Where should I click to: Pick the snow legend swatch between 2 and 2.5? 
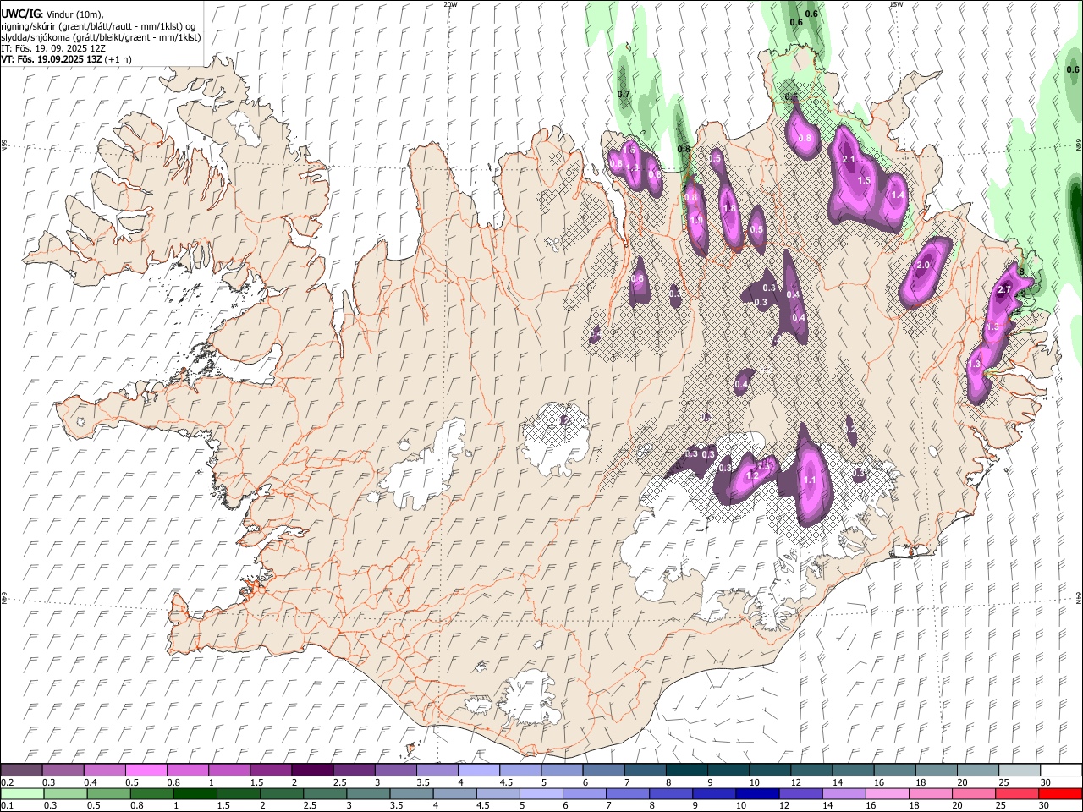pos(312,770)
